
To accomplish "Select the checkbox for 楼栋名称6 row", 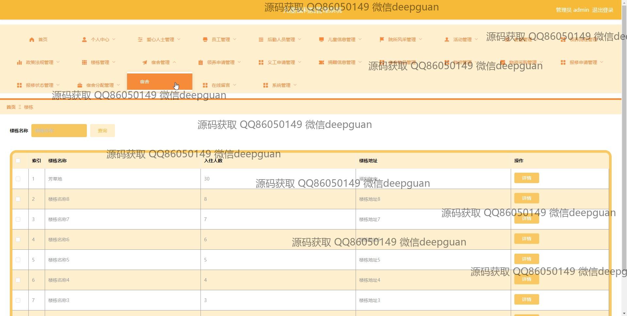I will [x=18, y=240].
